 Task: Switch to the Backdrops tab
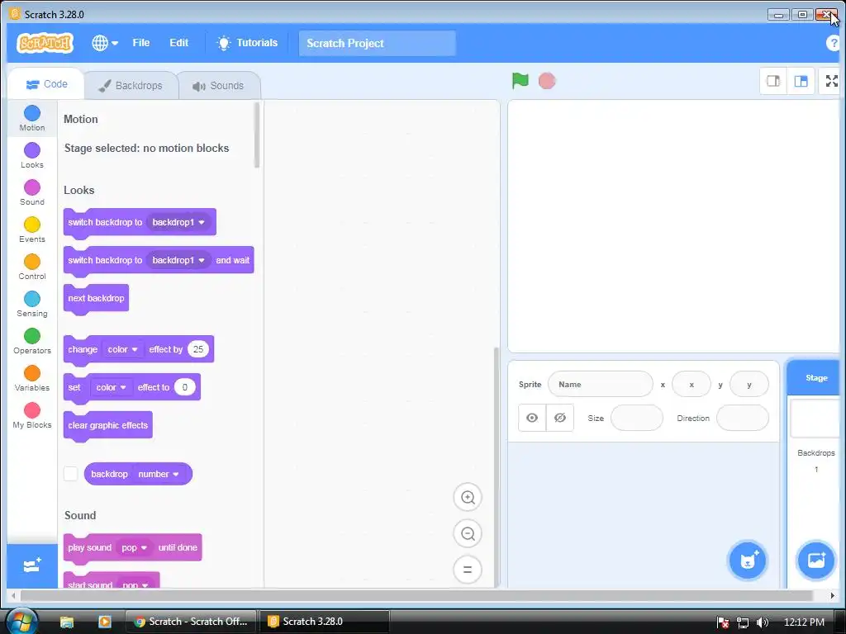131,86
